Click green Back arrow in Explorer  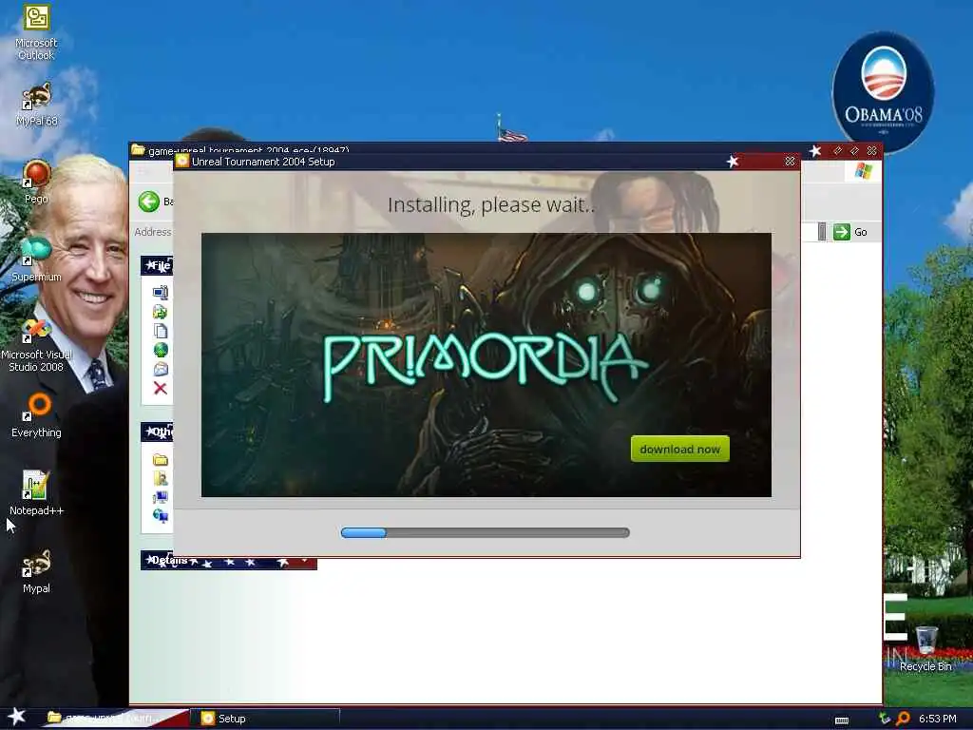tap(149, 202)
